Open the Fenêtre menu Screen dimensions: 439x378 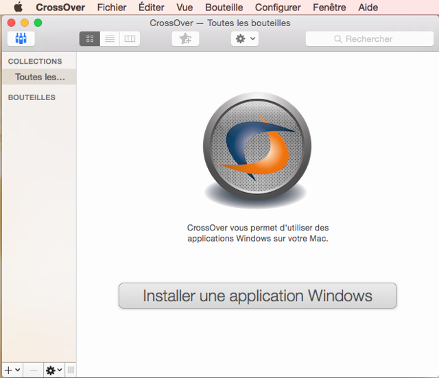[x=329, y=8]
